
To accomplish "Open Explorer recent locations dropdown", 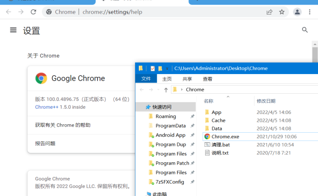I will pyautogui.click(x=159, y=90).
